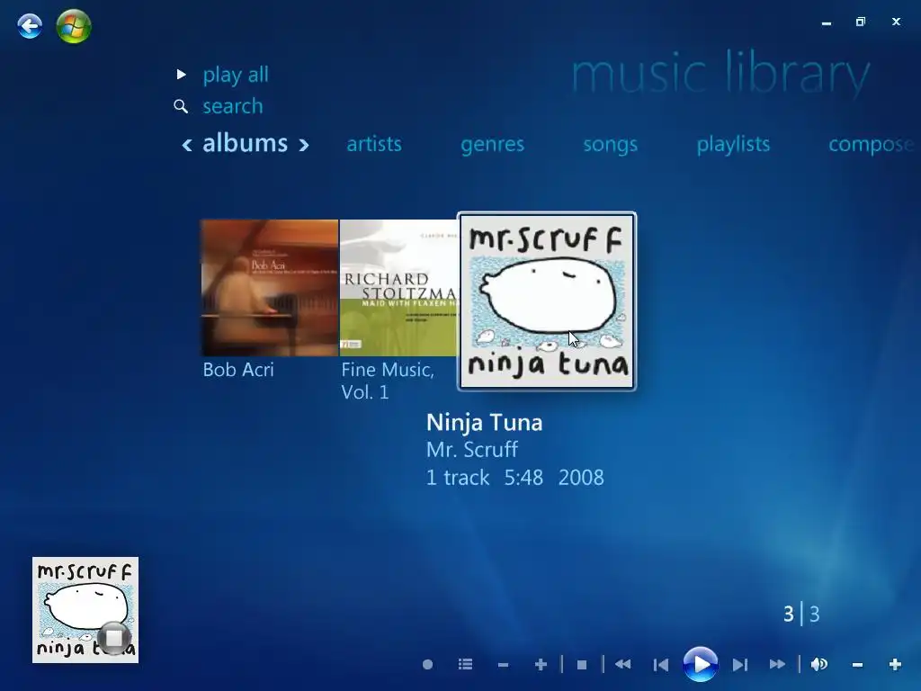
Task: Click the search link
Action: click(x=233, y=106)
